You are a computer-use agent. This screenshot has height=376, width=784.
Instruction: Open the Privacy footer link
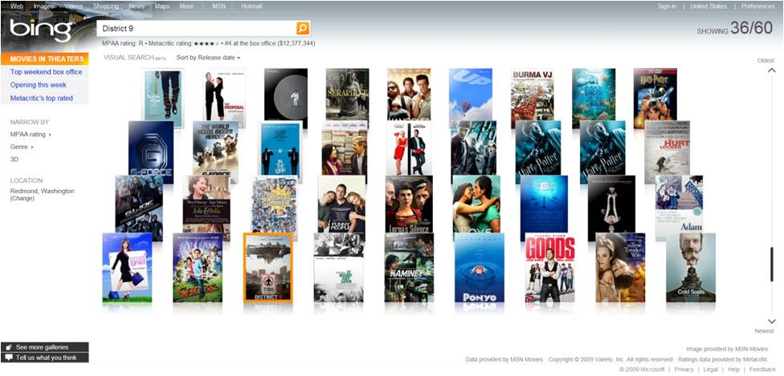(x=684, y=370)
